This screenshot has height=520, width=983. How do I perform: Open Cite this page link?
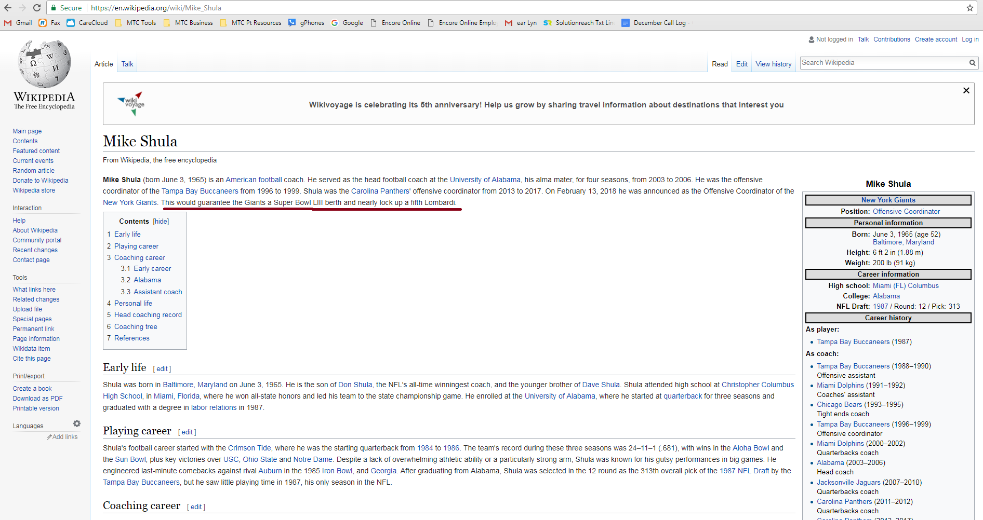click(x=32, y=359)
